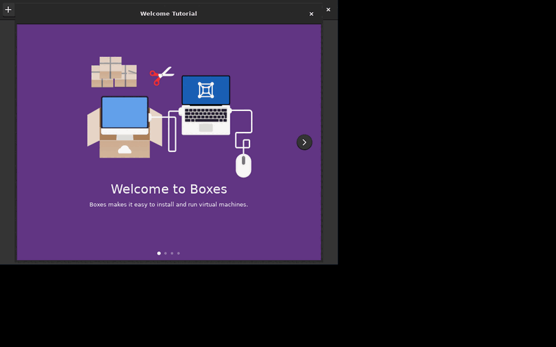Close the Welcome Tutorial dialog
Viewport: 556px width, 347px height.
(x=311, y=14)
